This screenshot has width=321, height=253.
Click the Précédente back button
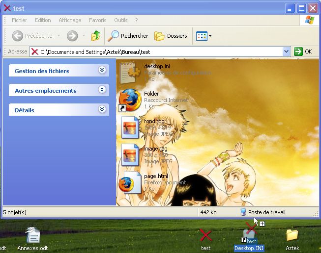tap(32, 36)
